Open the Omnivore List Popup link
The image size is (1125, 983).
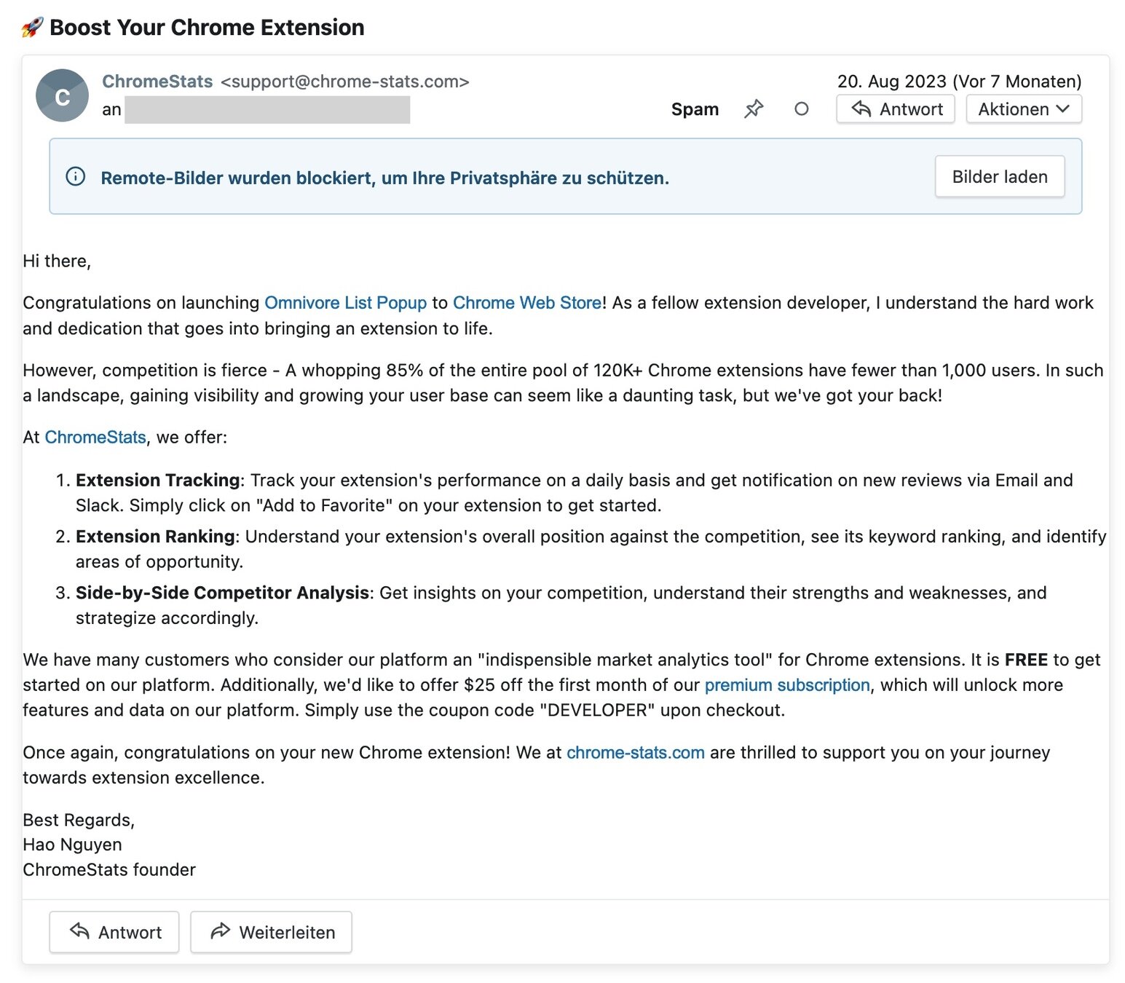pos(346,303)
